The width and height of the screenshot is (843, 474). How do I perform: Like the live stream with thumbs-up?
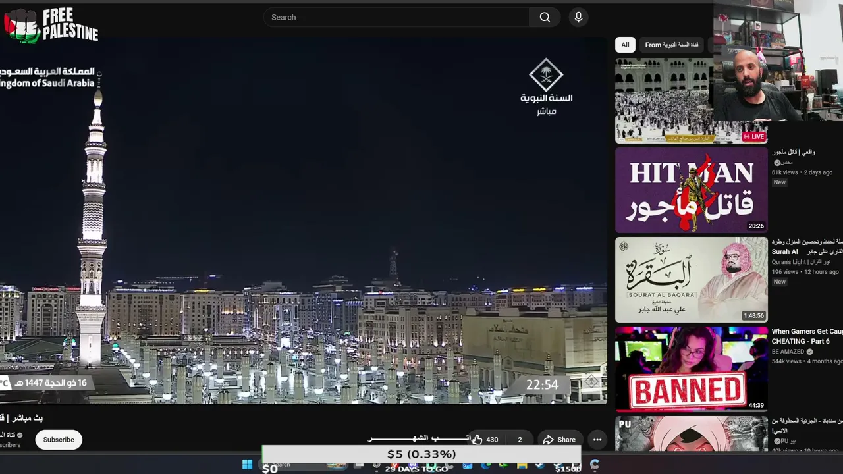tap(477, 440)
